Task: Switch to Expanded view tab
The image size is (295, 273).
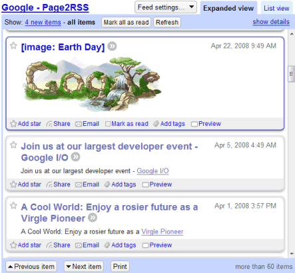Action: [x=228, y=8]
